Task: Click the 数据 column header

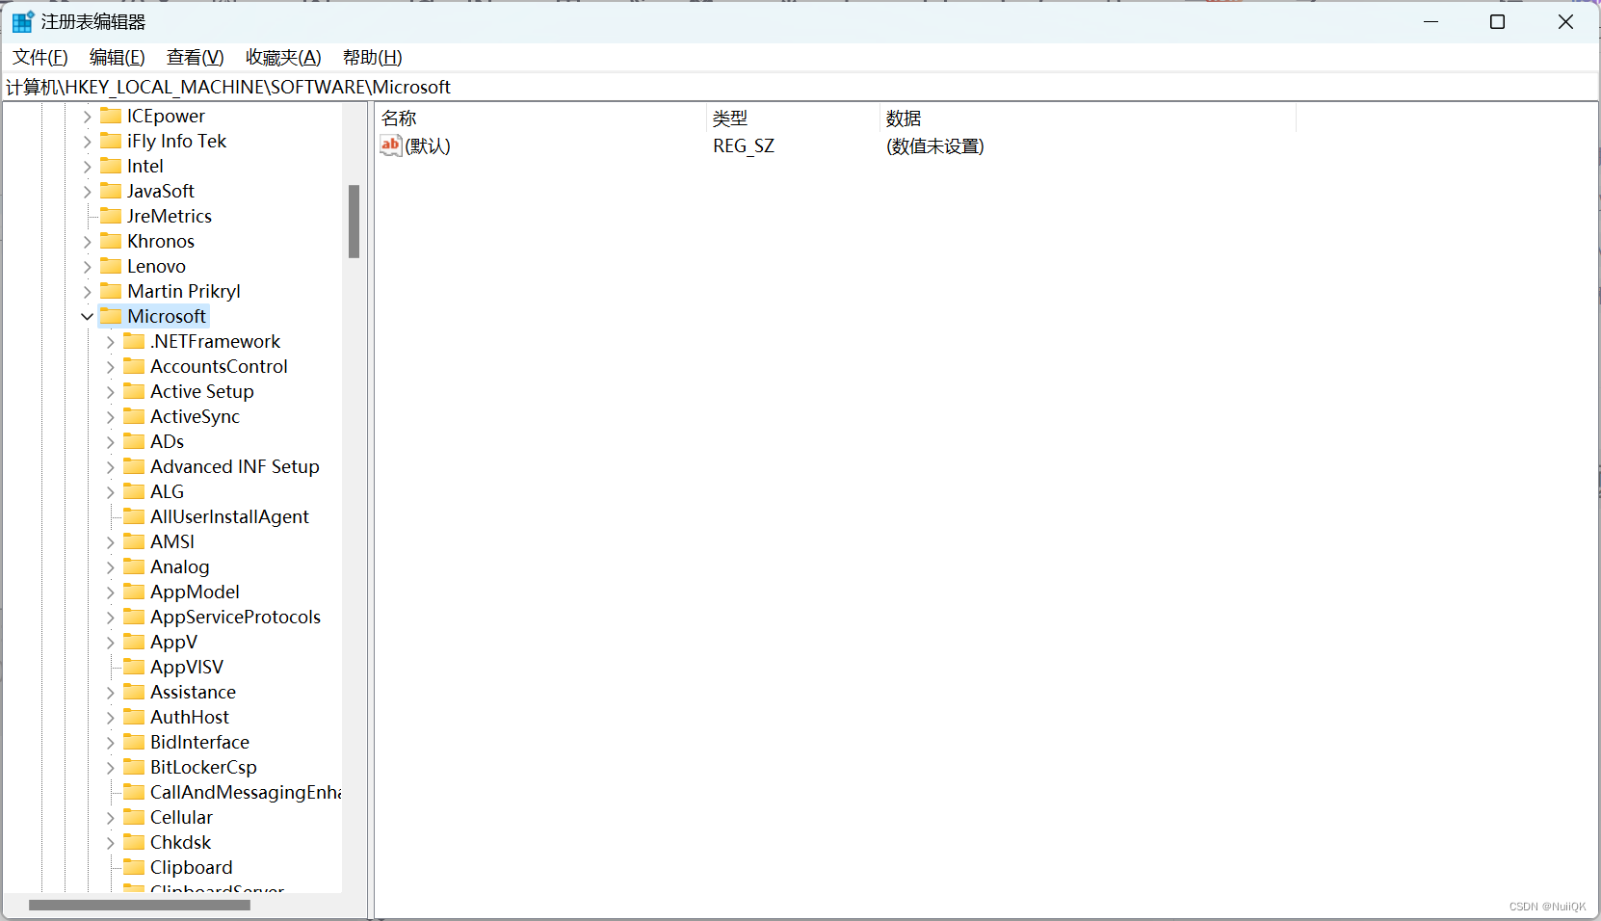Action: [x=1089, y=118]
